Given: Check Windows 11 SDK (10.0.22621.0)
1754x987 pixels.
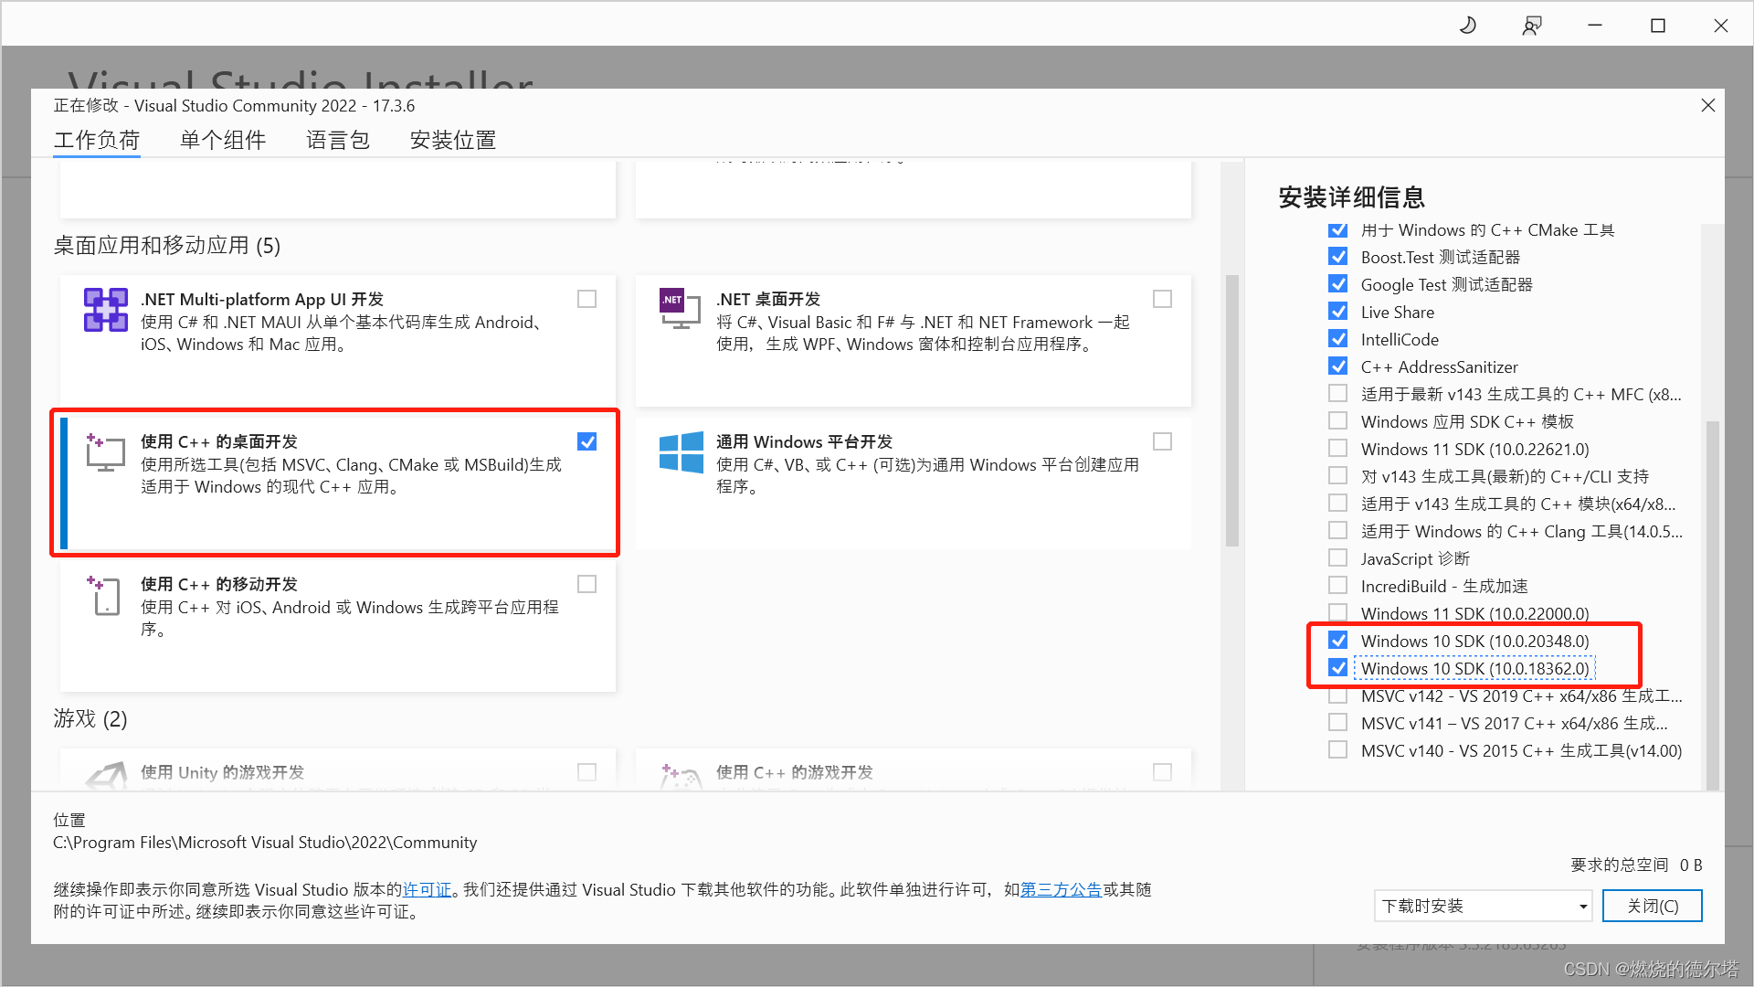Looking at the screenshot, I should [x=1338, y=449].
